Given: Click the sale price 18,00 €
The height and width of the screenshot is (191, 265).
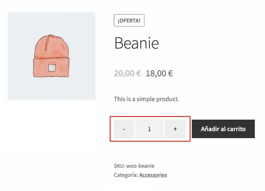Looking at the screenshot, I should (x=159, y=73).
